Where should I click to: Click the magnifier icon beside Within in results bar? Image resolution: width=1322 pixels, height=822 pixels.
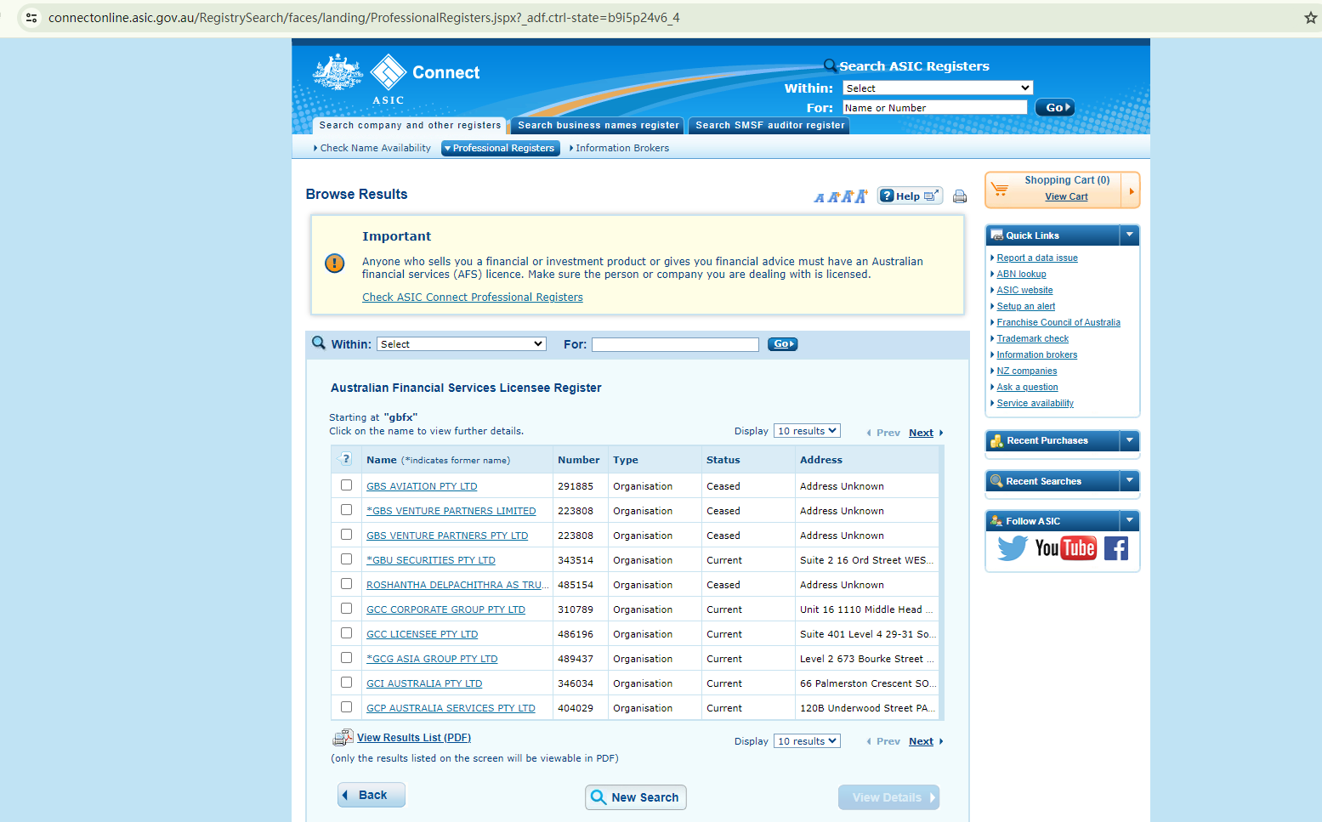coord(319,343)
